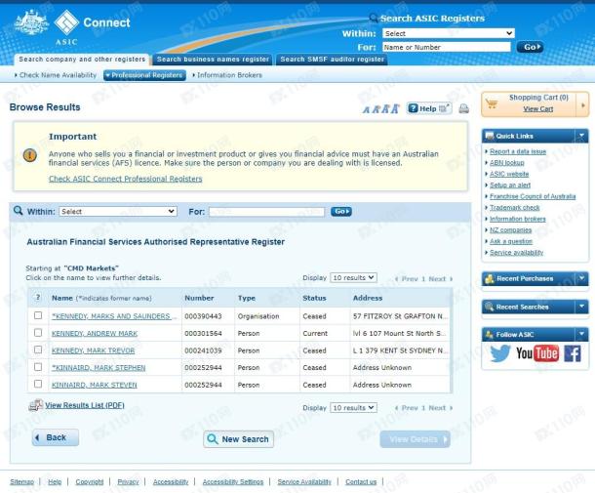Click the PDF icon beside View Results List
Viewport: 595px width, 493px height.
[35, 405]
